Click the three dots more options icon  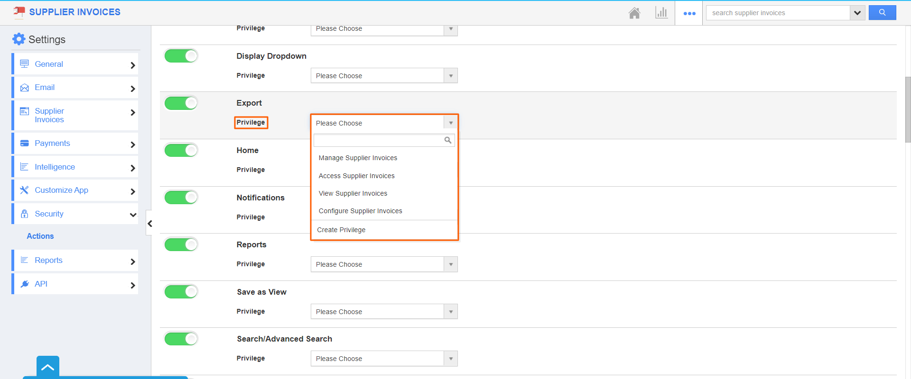click(689, 13)
